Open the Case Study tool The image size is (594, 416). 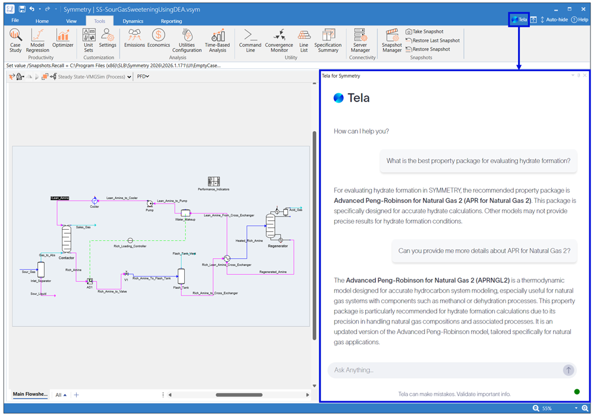point(15,40)
